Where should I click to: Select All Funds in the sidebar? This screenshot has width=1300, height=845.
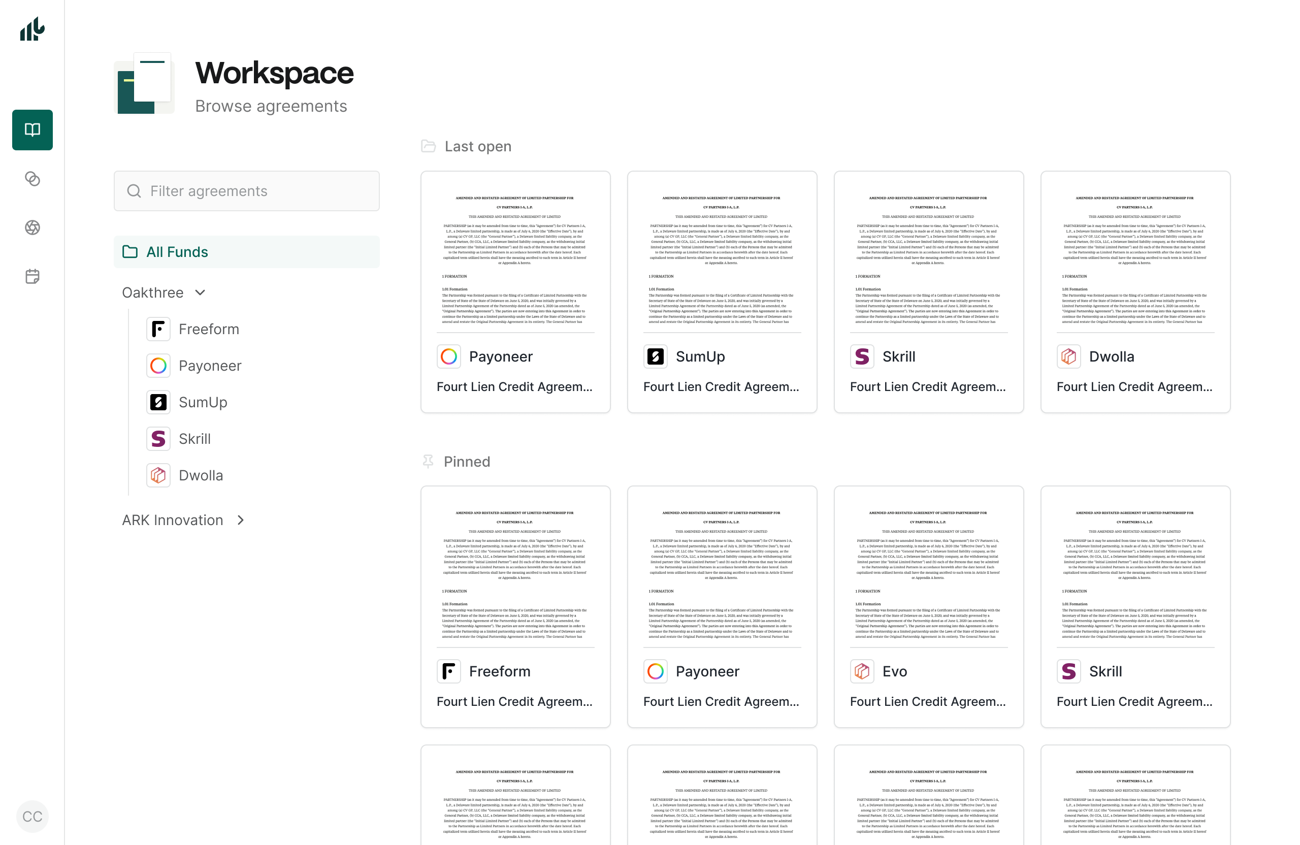(x=176, y=252)
